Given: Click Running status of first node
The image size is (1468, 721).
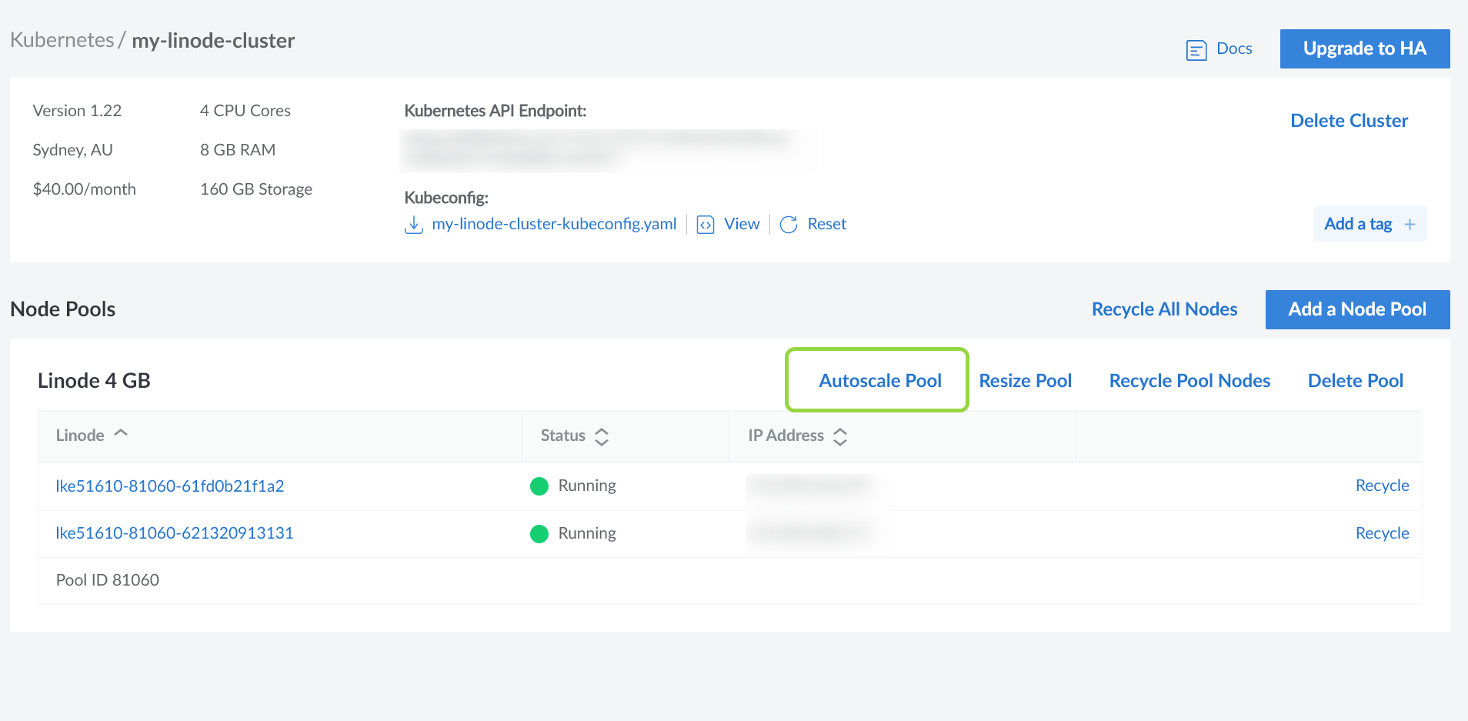Looking at the screenshot, I should pyautogui.click(x=587, y=486).
